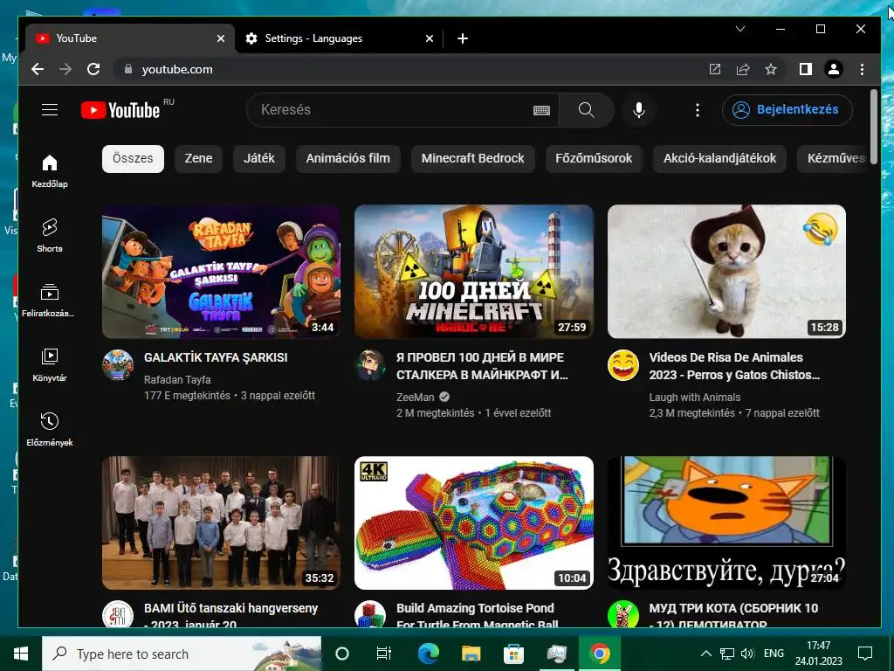Select the Animációs film chip
This screenshot has height=671, width=894.
coord(347,159)
